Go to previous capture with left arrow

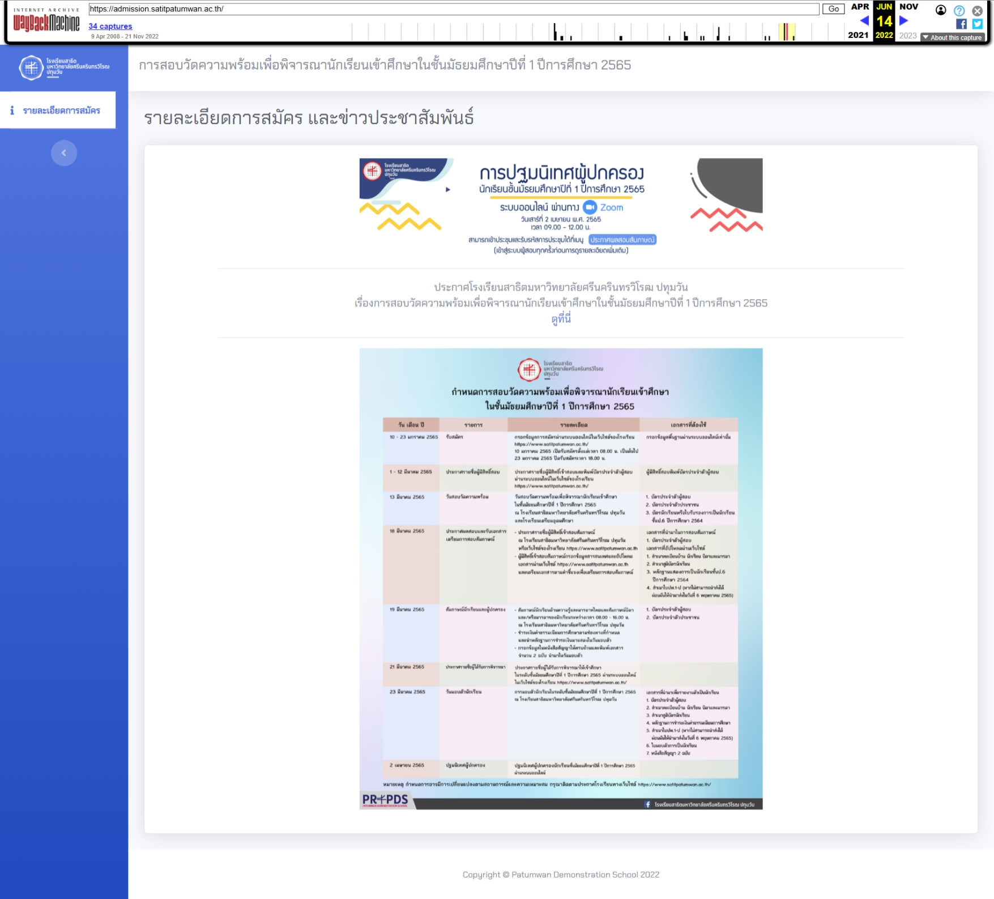click(x=864, y=21)
